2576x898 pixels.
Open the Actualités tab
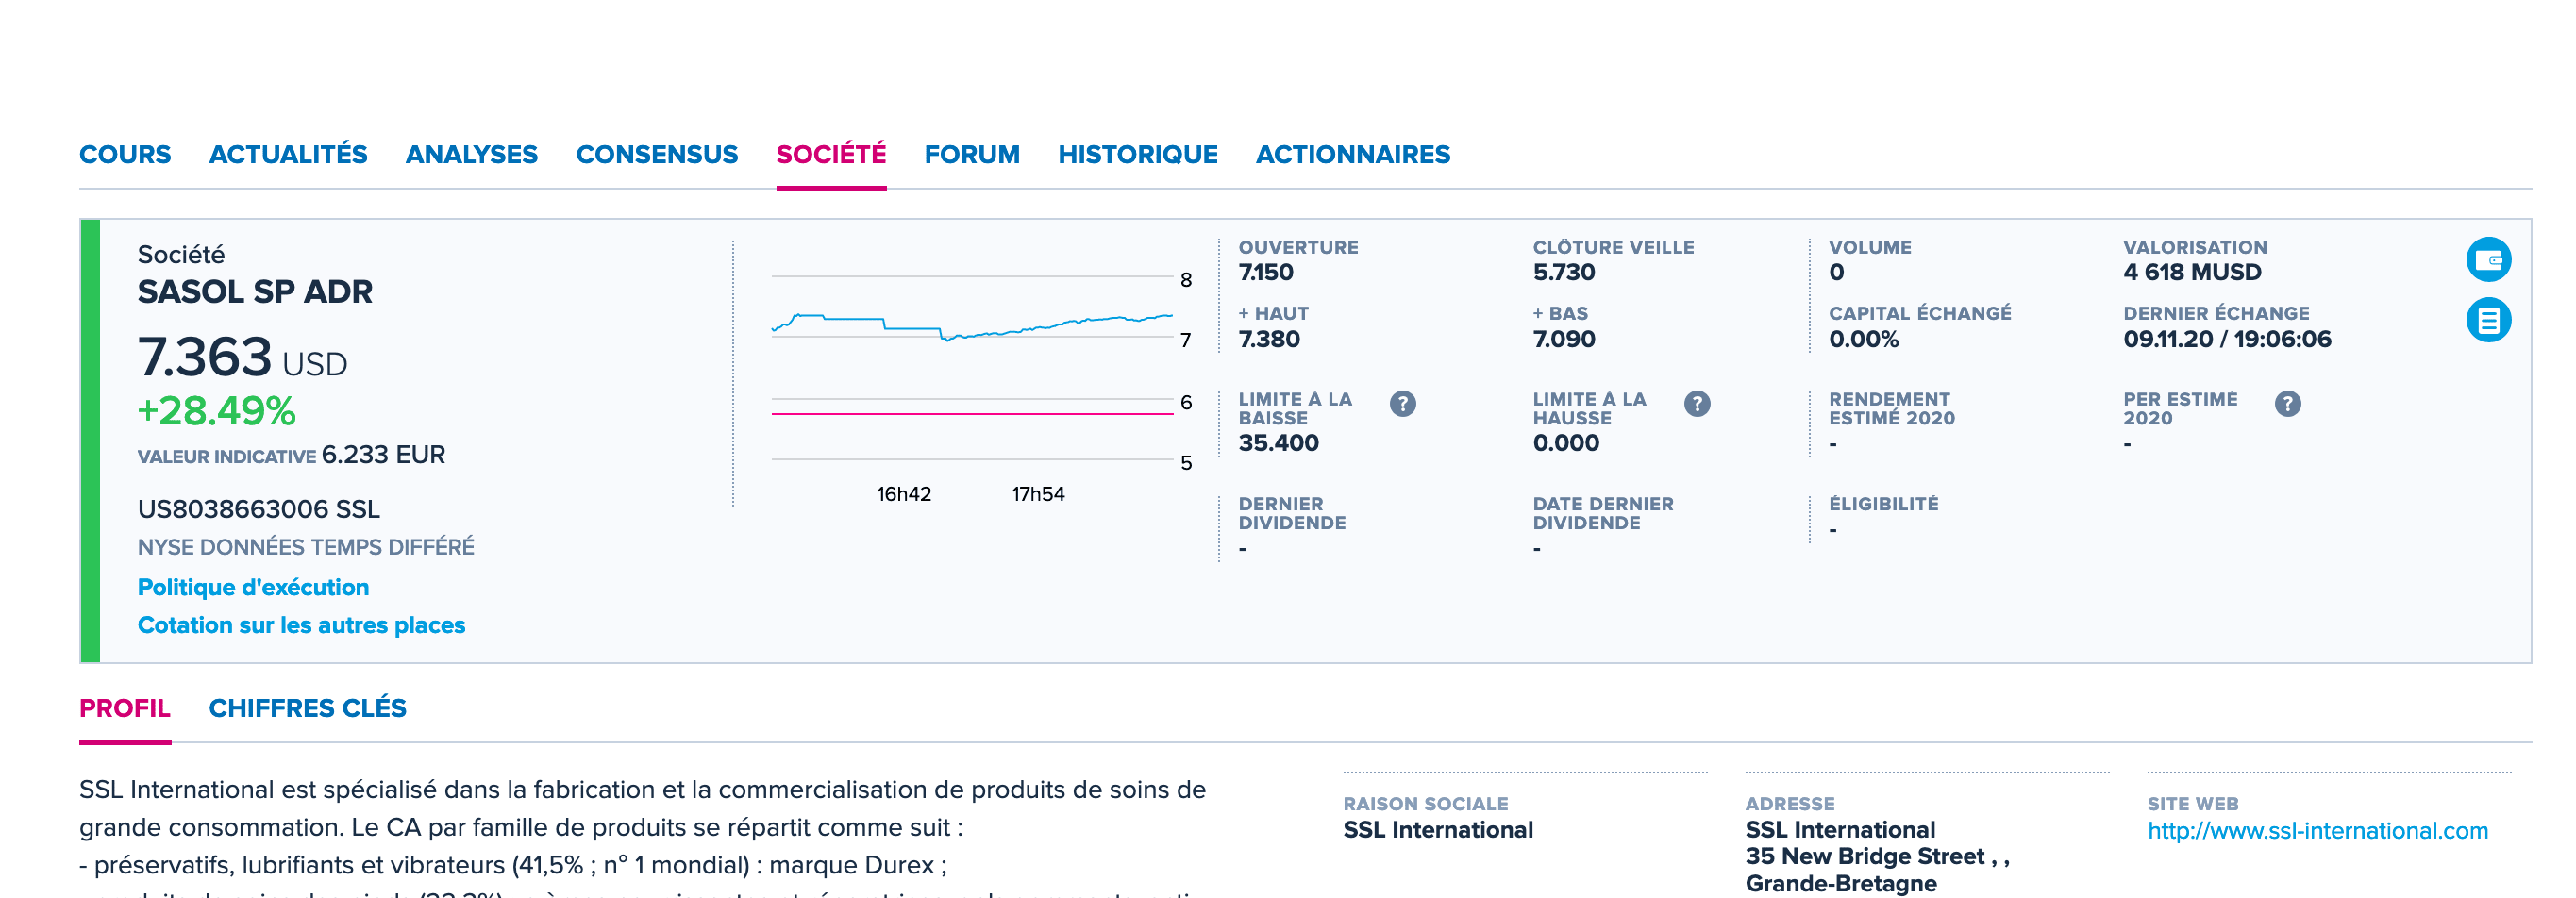[288, 154]
